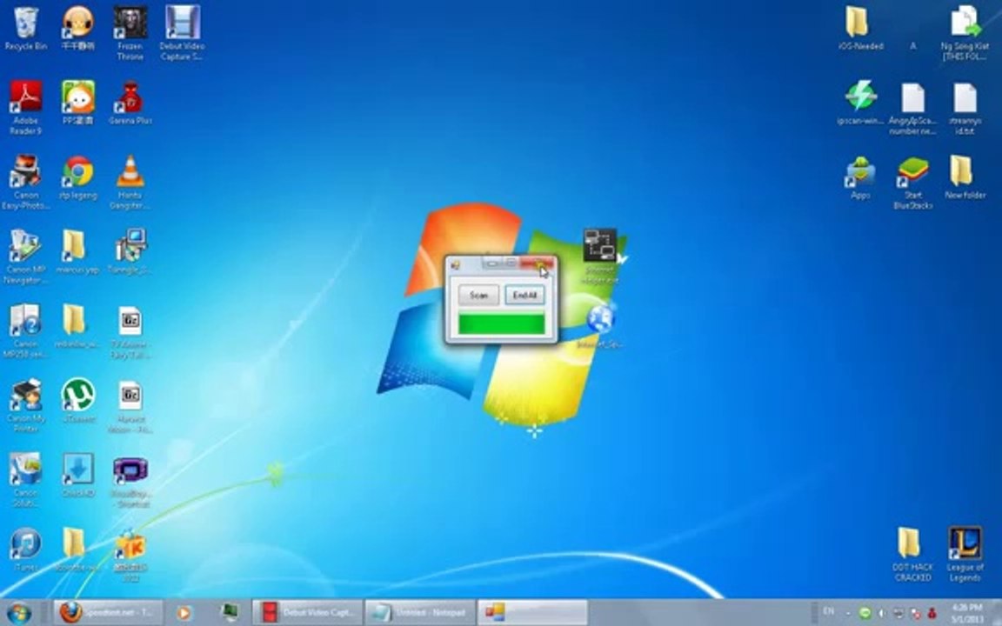Click the green progress bar in the dialog

coord(502,323)
